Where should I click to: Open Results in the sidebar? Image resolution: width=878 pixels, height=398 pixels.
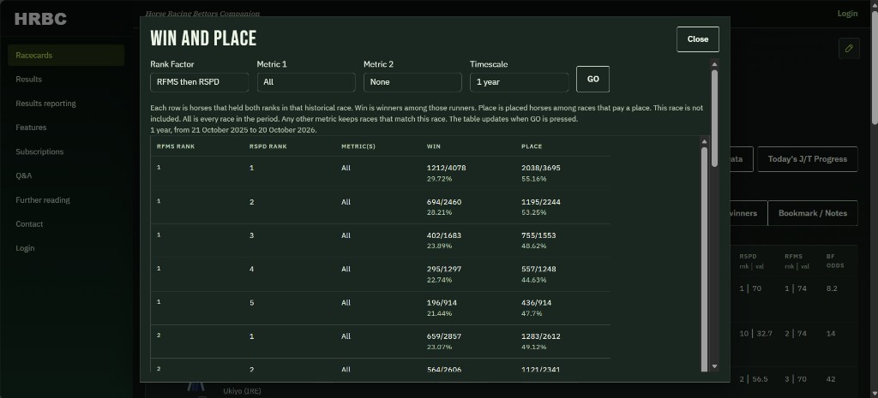28,80
